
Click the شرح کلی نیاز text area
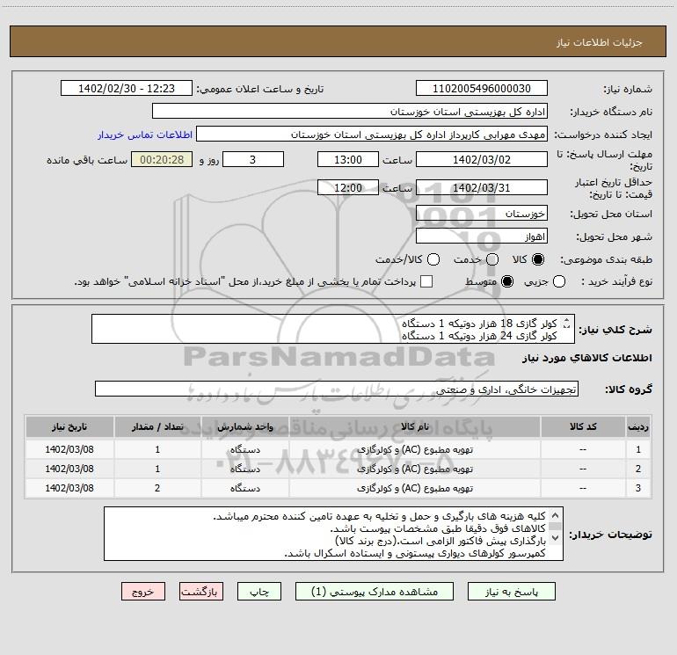pyautogui.click(x=333, y=329)
